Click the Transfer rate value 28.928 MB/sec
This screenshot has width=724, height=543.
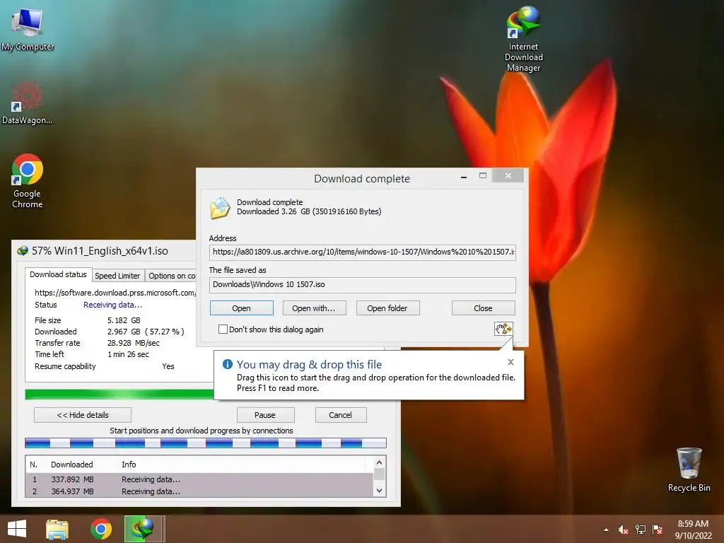(x=134, y=343)
